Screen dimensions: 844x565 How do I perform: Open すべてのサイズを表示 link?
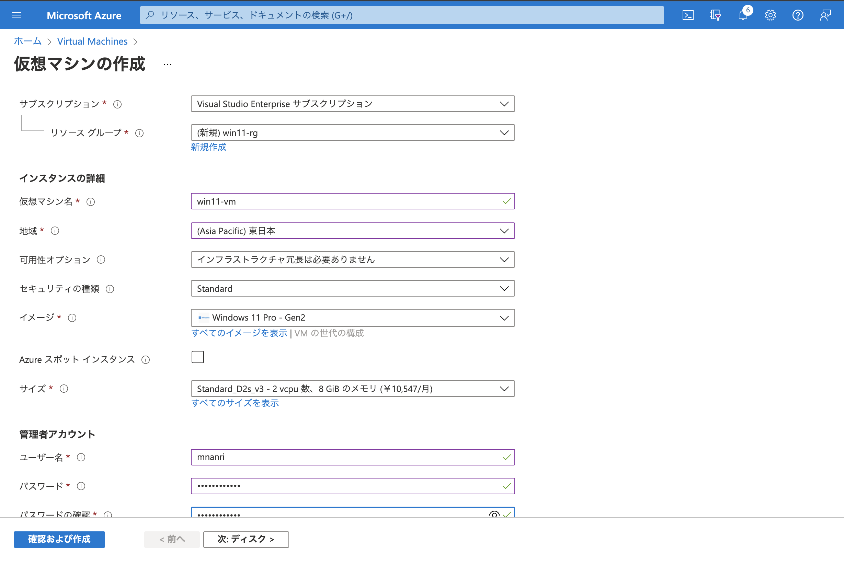click(x=235, y=403)
